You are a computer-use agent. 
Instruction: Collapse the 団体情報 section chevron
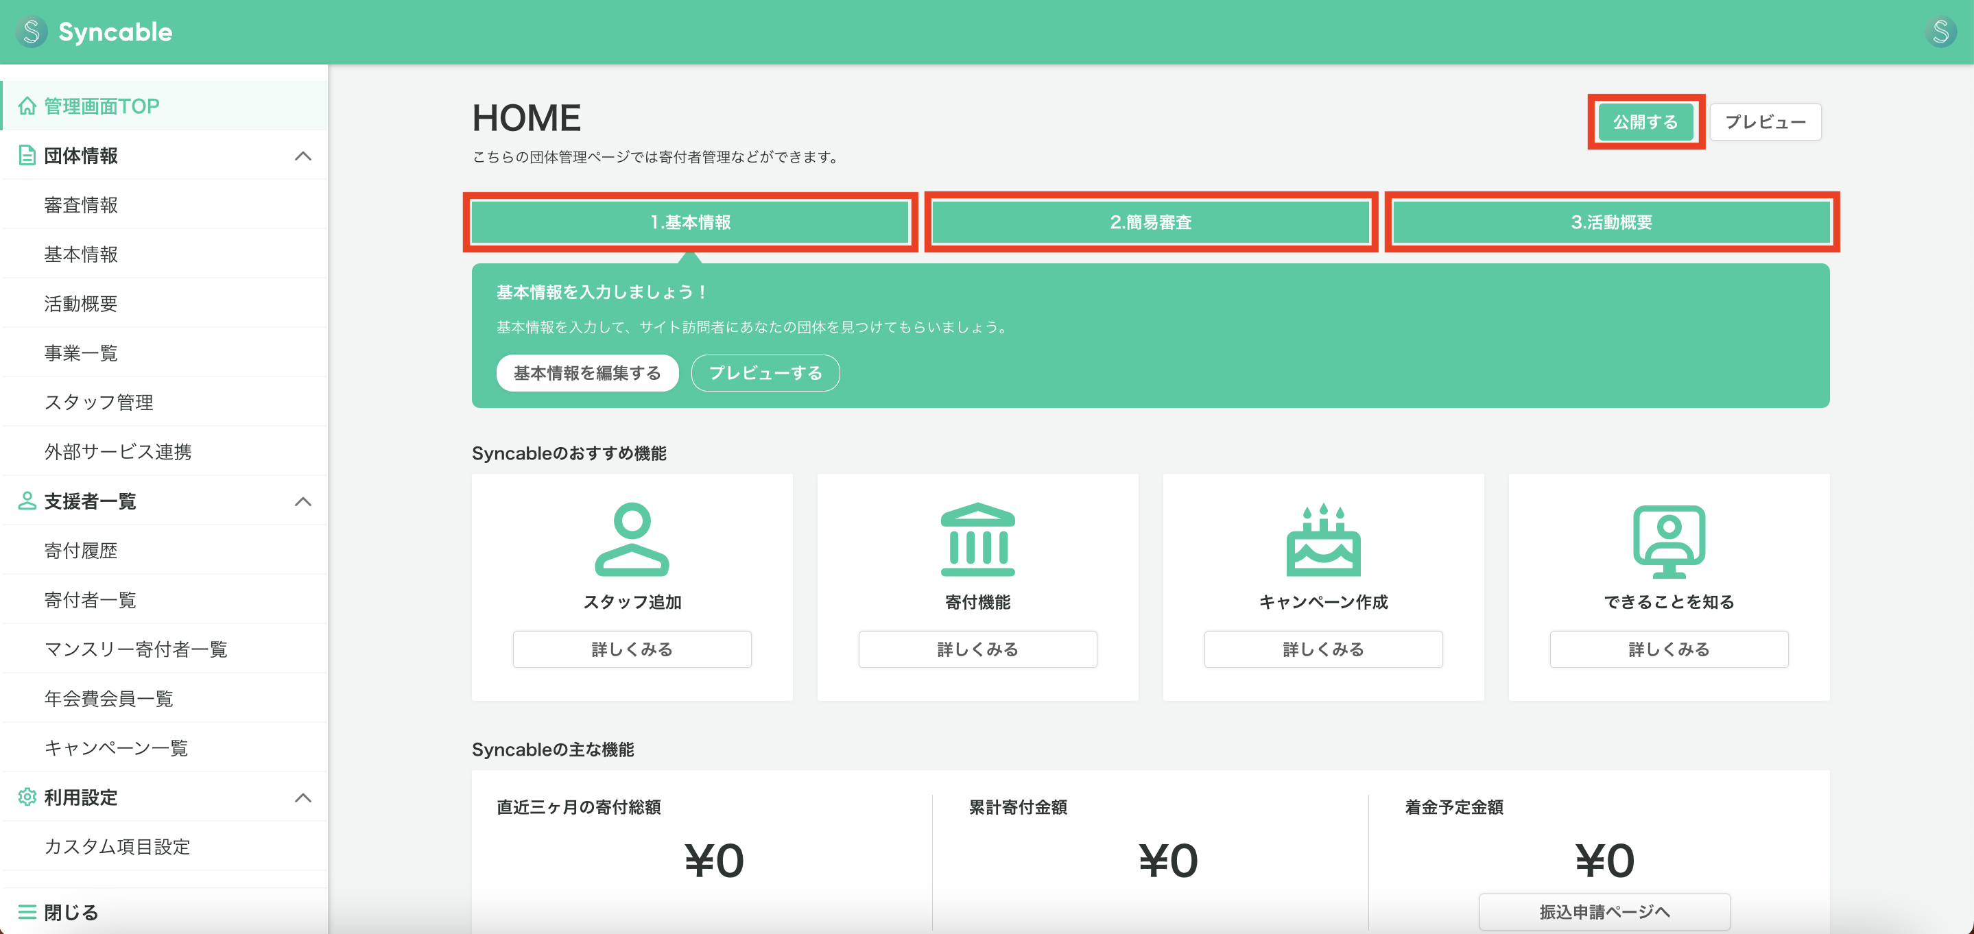[x=303, y=156]
